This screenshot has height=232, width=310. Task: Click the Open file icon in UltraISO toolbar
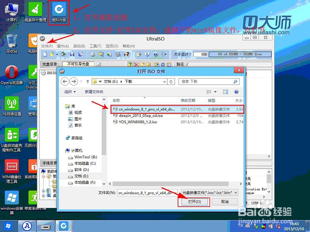coord(52,54)
